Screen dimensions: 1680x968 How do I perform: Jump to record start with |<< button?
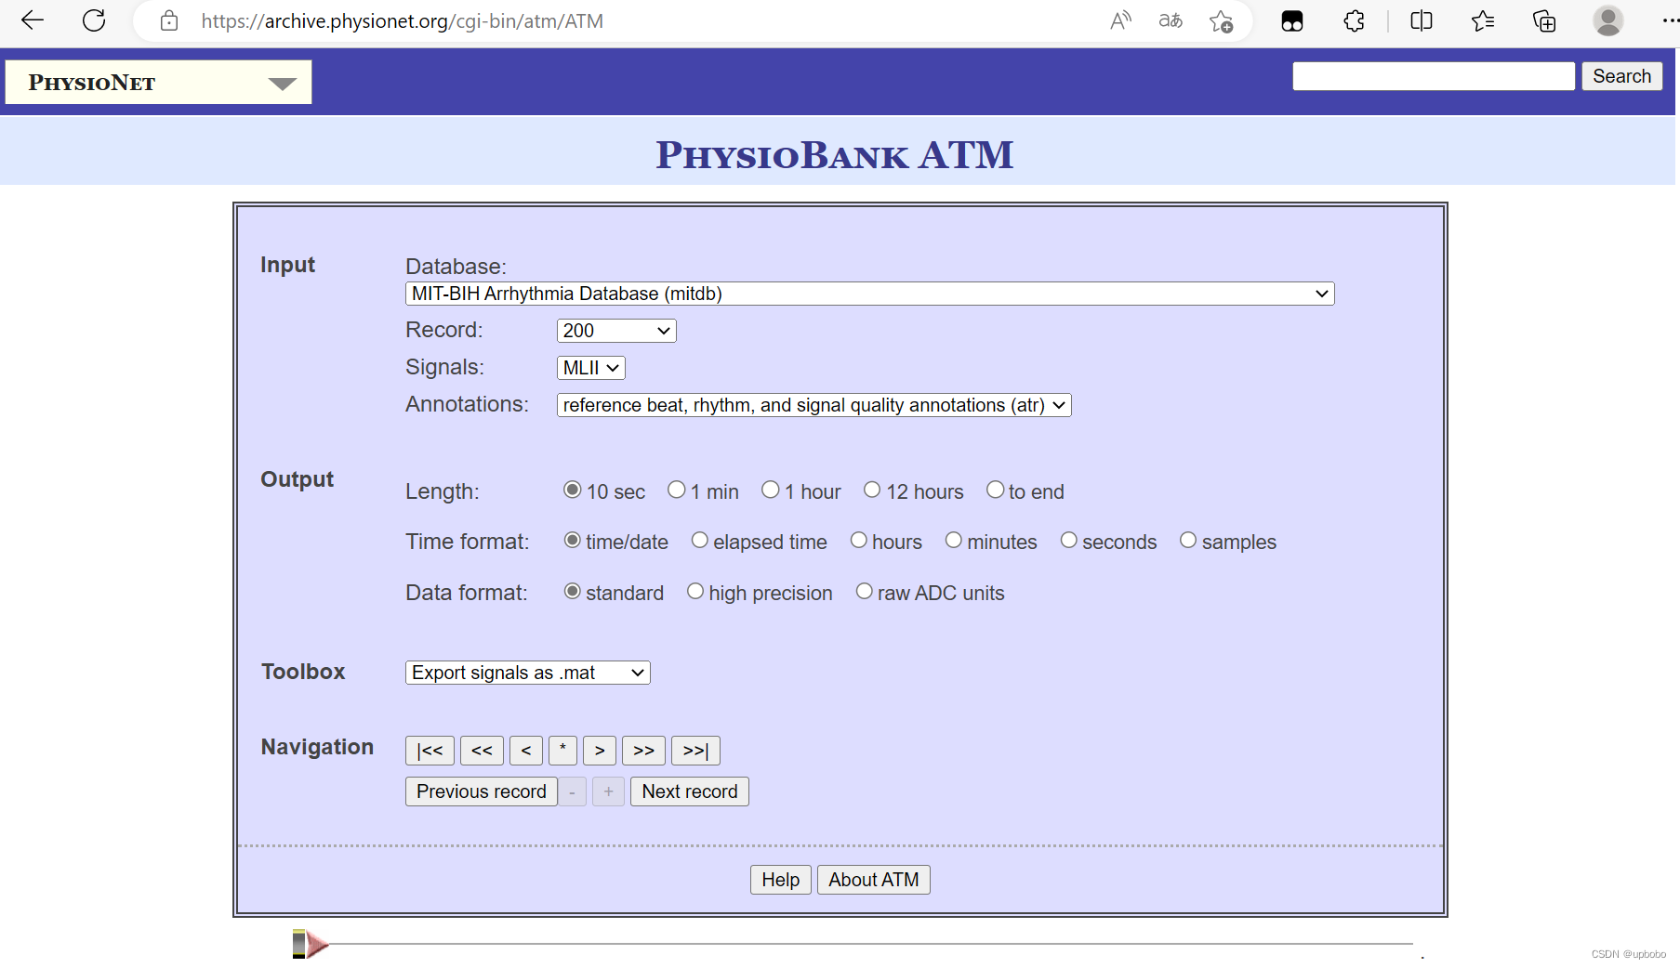coord(430,751)
